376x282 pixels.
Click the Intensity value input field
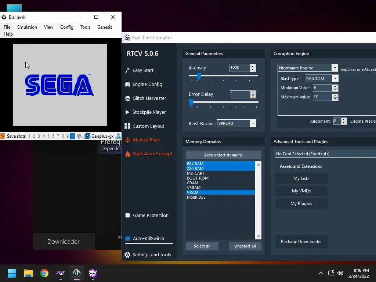239,68
